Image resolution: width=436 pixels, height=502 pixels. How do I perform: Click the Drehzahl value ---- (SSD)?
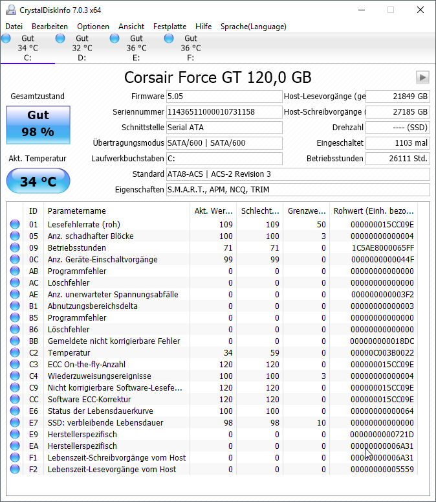[x=398, y=128]
